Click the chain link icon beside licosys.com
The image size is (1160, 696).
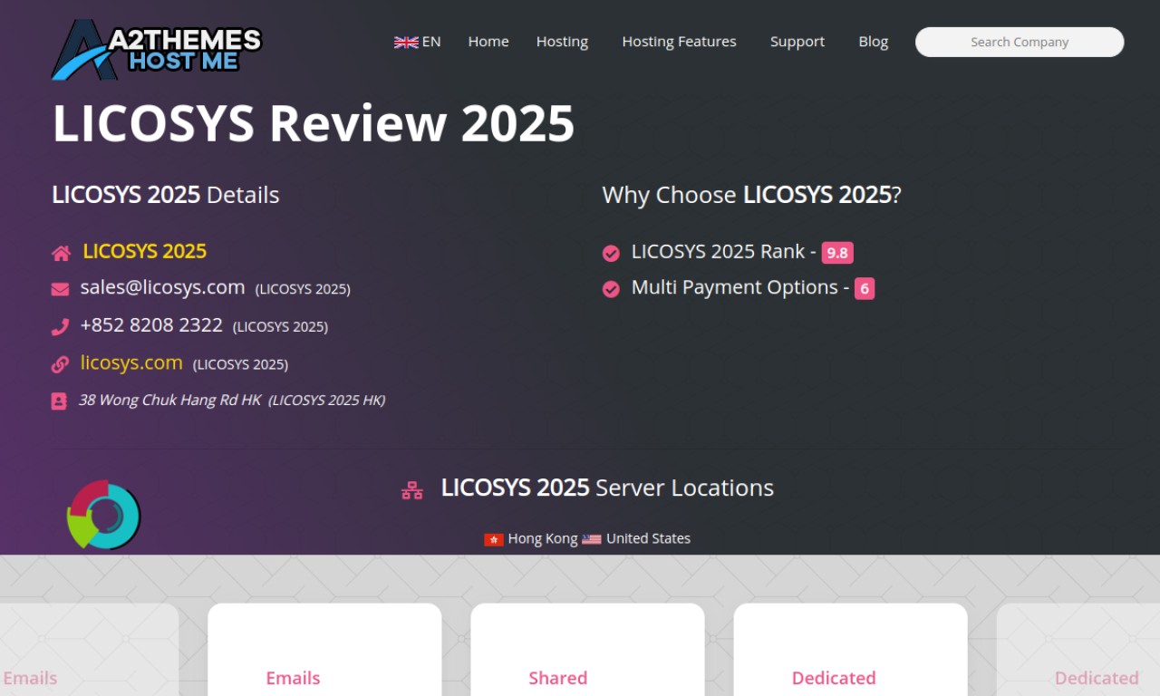60,364
